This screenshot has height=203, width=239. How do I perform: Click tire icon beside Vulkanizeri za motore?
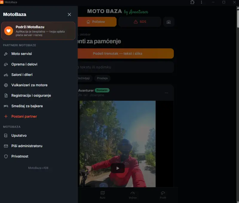[x=6, y=85]
